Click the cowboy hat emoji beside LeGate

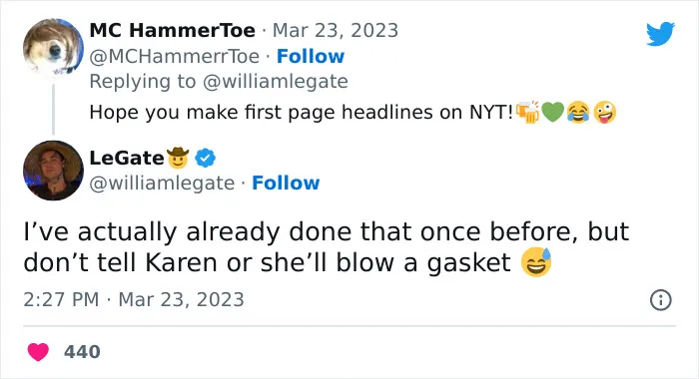coord(178,158)
